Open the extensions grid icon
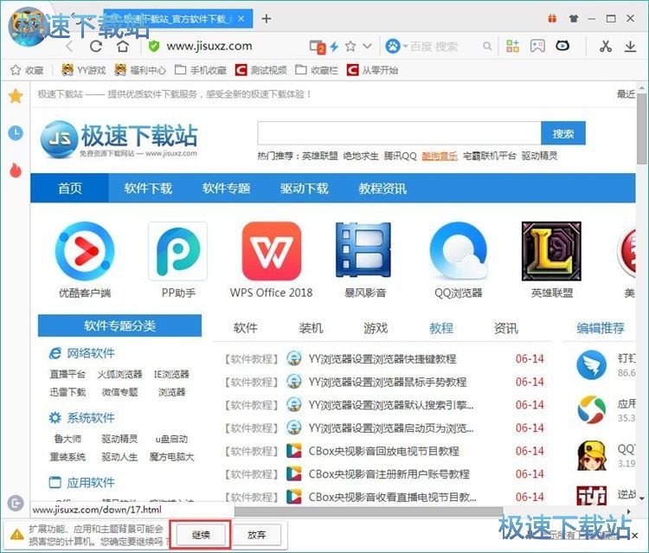 point(512,46)
